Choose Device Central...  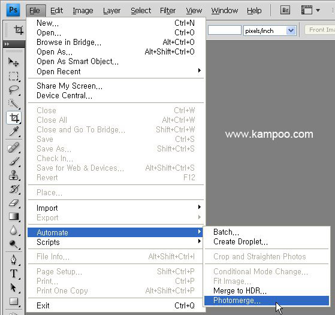pos(116,95)
